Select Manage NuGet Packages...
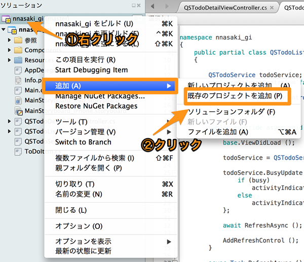 [x=110, y=96]
